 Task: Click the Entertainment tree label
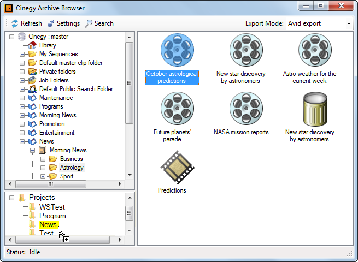pos(57,133)
